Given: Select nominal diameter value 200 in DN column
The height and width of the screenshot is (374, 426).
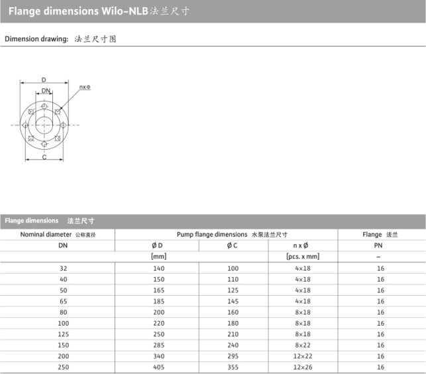Looking at the screenshot, I should (x=64, y=356).
